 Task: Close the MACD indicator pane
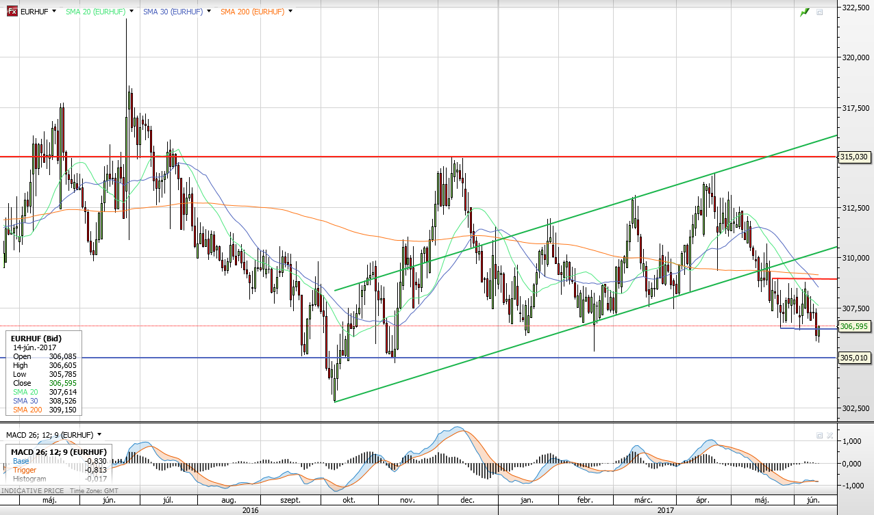(x=830, y=435)
